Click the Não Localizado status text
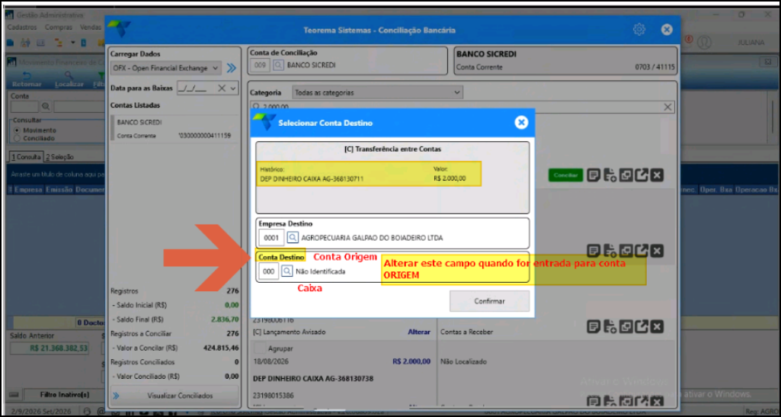Screen dimensions: 781x417 [x=463, y=361]
